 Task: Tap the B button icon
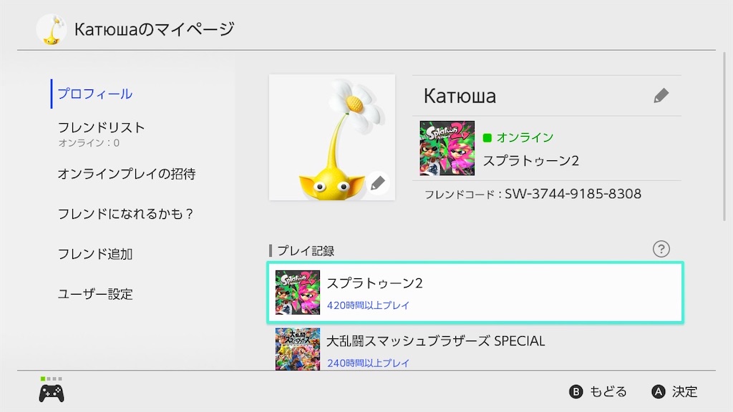[576, 391]
